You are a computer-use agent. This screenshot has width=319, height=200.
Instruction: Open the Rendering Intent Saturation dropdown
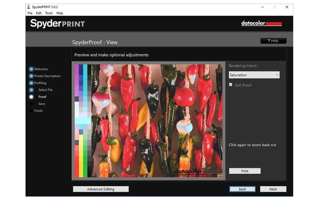tap(254, 75)
